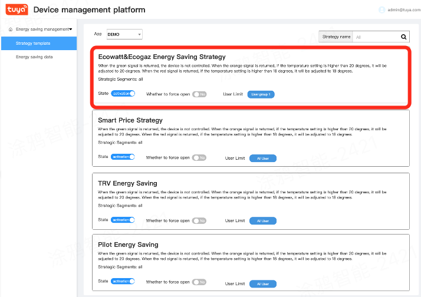Click All User button for TRV Energy Saving

(x=263, y=221)
